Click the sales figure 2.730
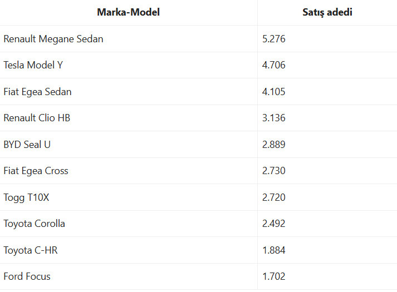This screenshot has width=397, height=292. (x=274, y=171)
